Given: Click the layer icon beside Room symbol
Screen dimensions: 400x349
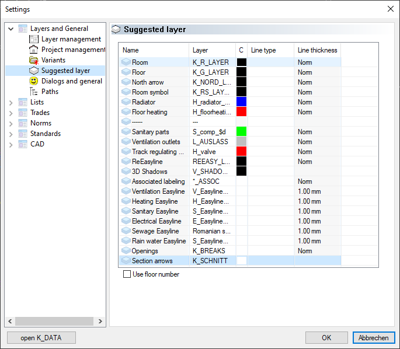Looking at the screenshot, I should (x=126, y=92).
